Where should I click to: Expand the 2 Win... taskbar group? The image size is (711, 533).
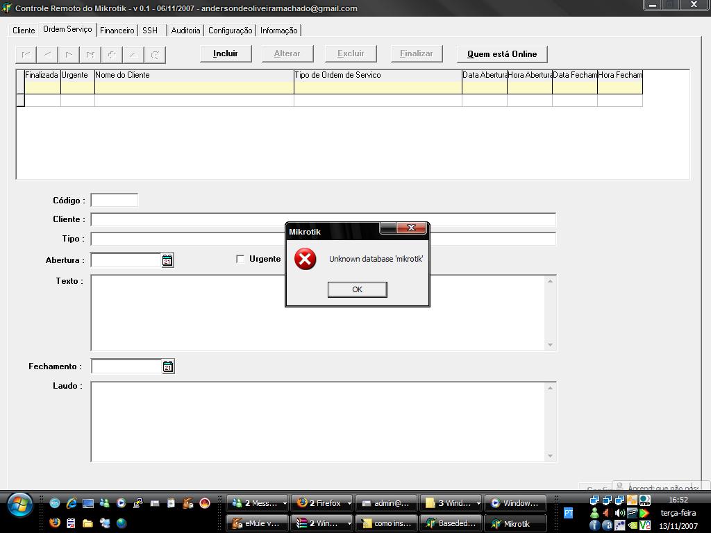(x=349, y=523)
